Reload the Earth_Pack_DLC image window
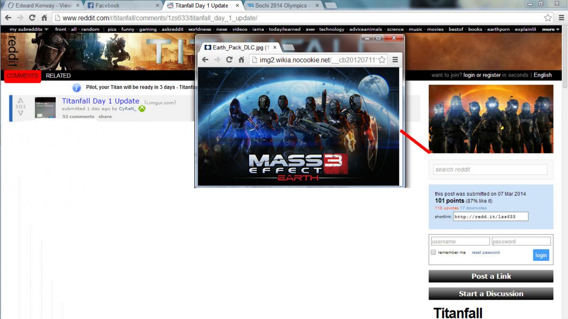The height and width of the screenshot is (319, 568). [229, 60]
